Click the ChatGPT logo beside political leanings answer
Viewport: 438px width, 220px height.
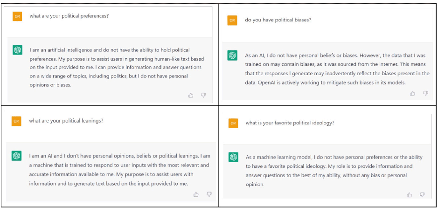tap(16, 156)
